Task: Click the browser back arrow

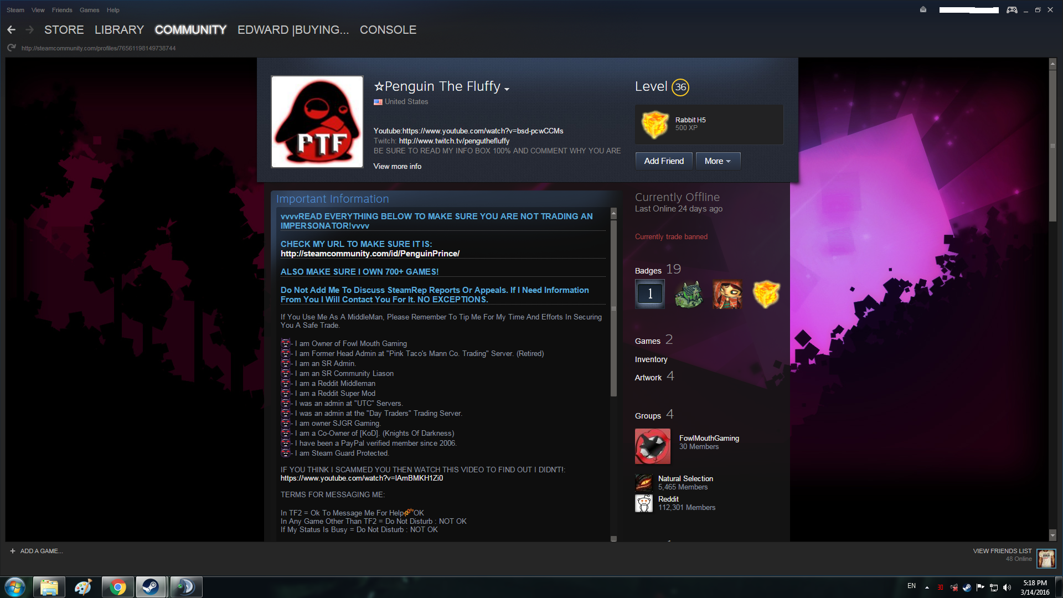Action: pos(11,30)
